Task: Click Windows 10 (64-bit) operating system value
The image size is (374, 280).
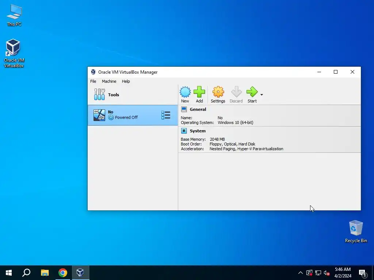Action: pyautogui.click(x=236, y=122)
